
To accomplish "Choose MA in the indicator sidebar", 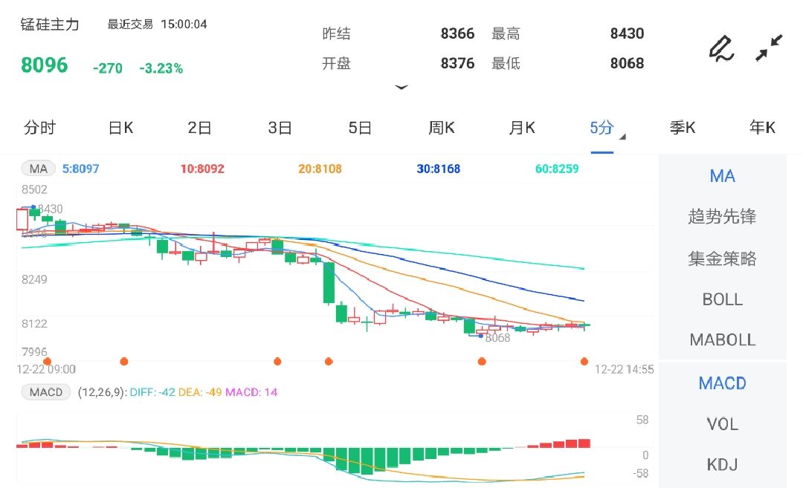I will tap(722, 176).
